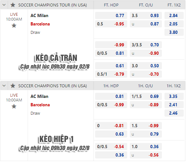Choose full-time under 3.5 at 0.87
Screen dimensions: 186x162
(x=146, y=24)
